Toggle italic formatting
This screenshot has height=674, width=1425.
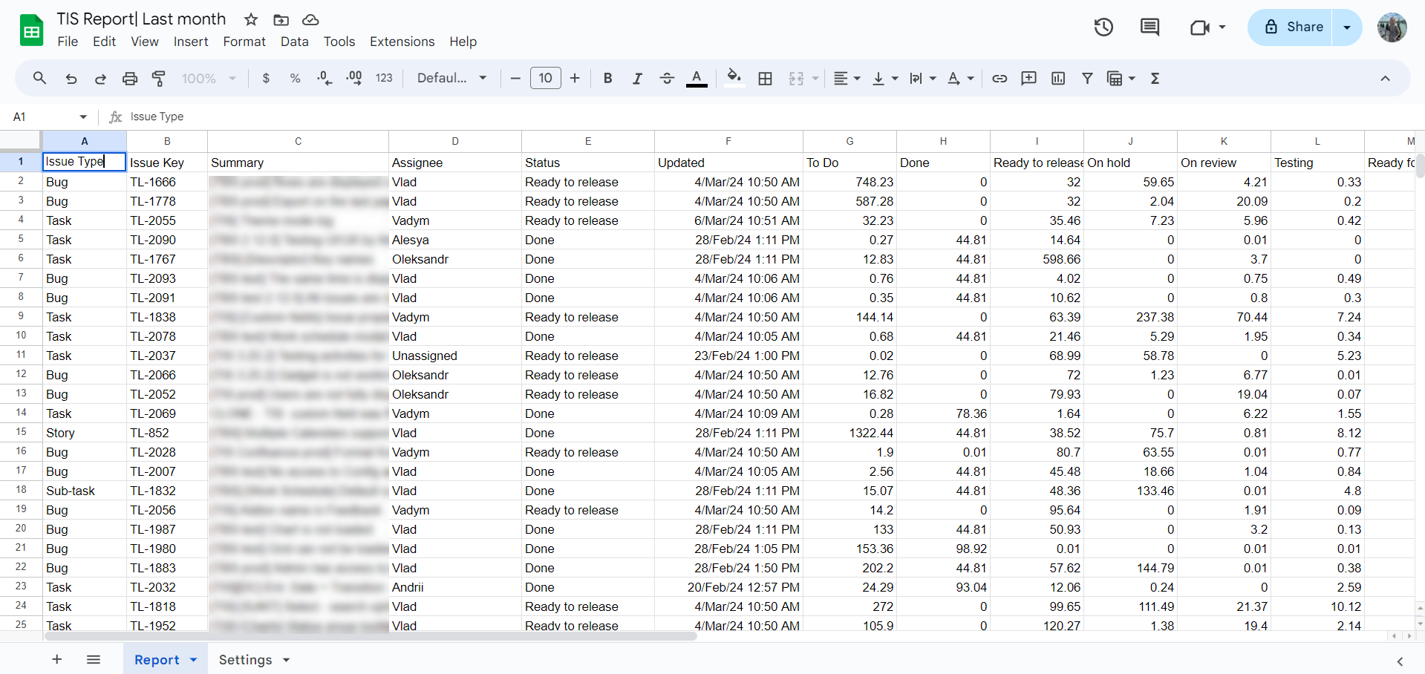(637, 79)
